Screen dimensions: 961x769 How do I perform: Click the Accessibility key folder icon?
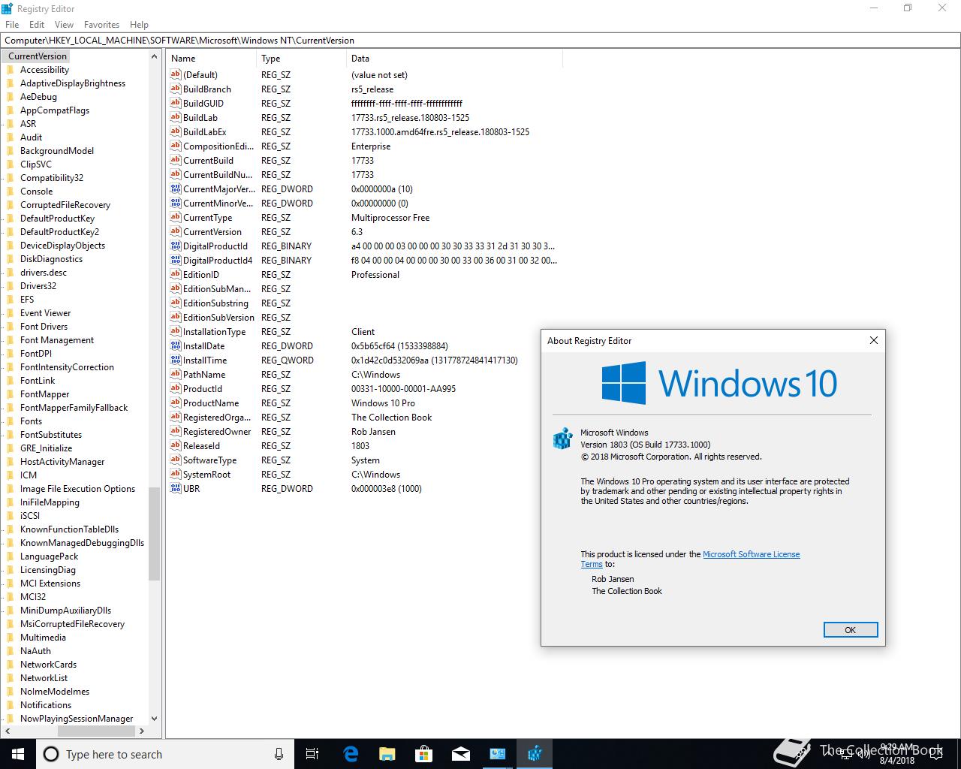pyautogui.click(x=11, y=70)
